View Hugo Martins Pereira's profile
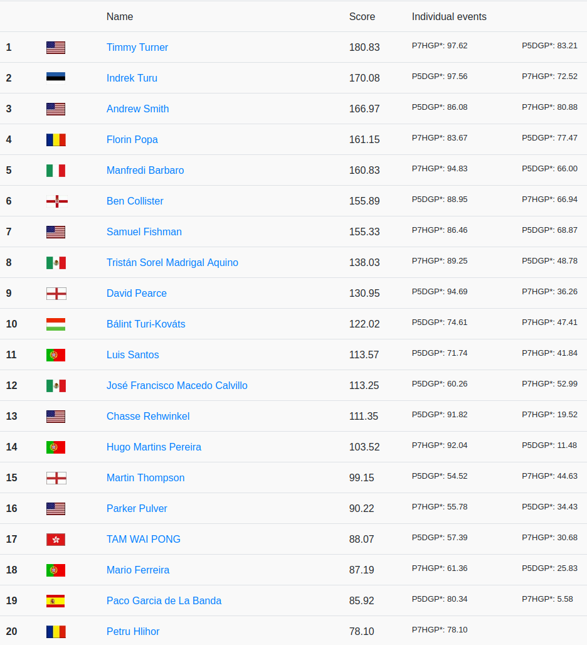 pyautogui.click(x=154, y=447)
